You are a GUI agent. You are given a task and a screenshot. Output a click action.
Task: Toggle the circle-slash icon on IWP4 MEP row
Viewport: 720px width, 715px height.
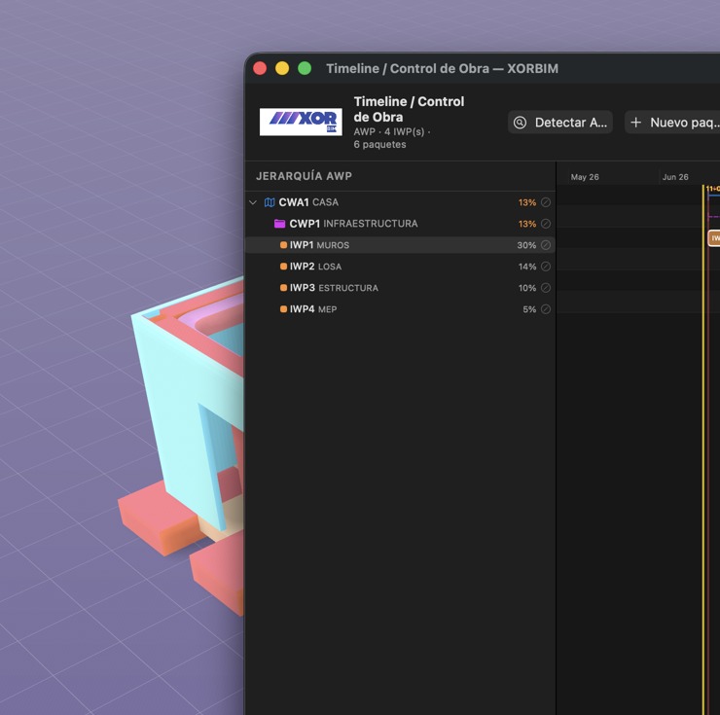(x=546, y=309)
